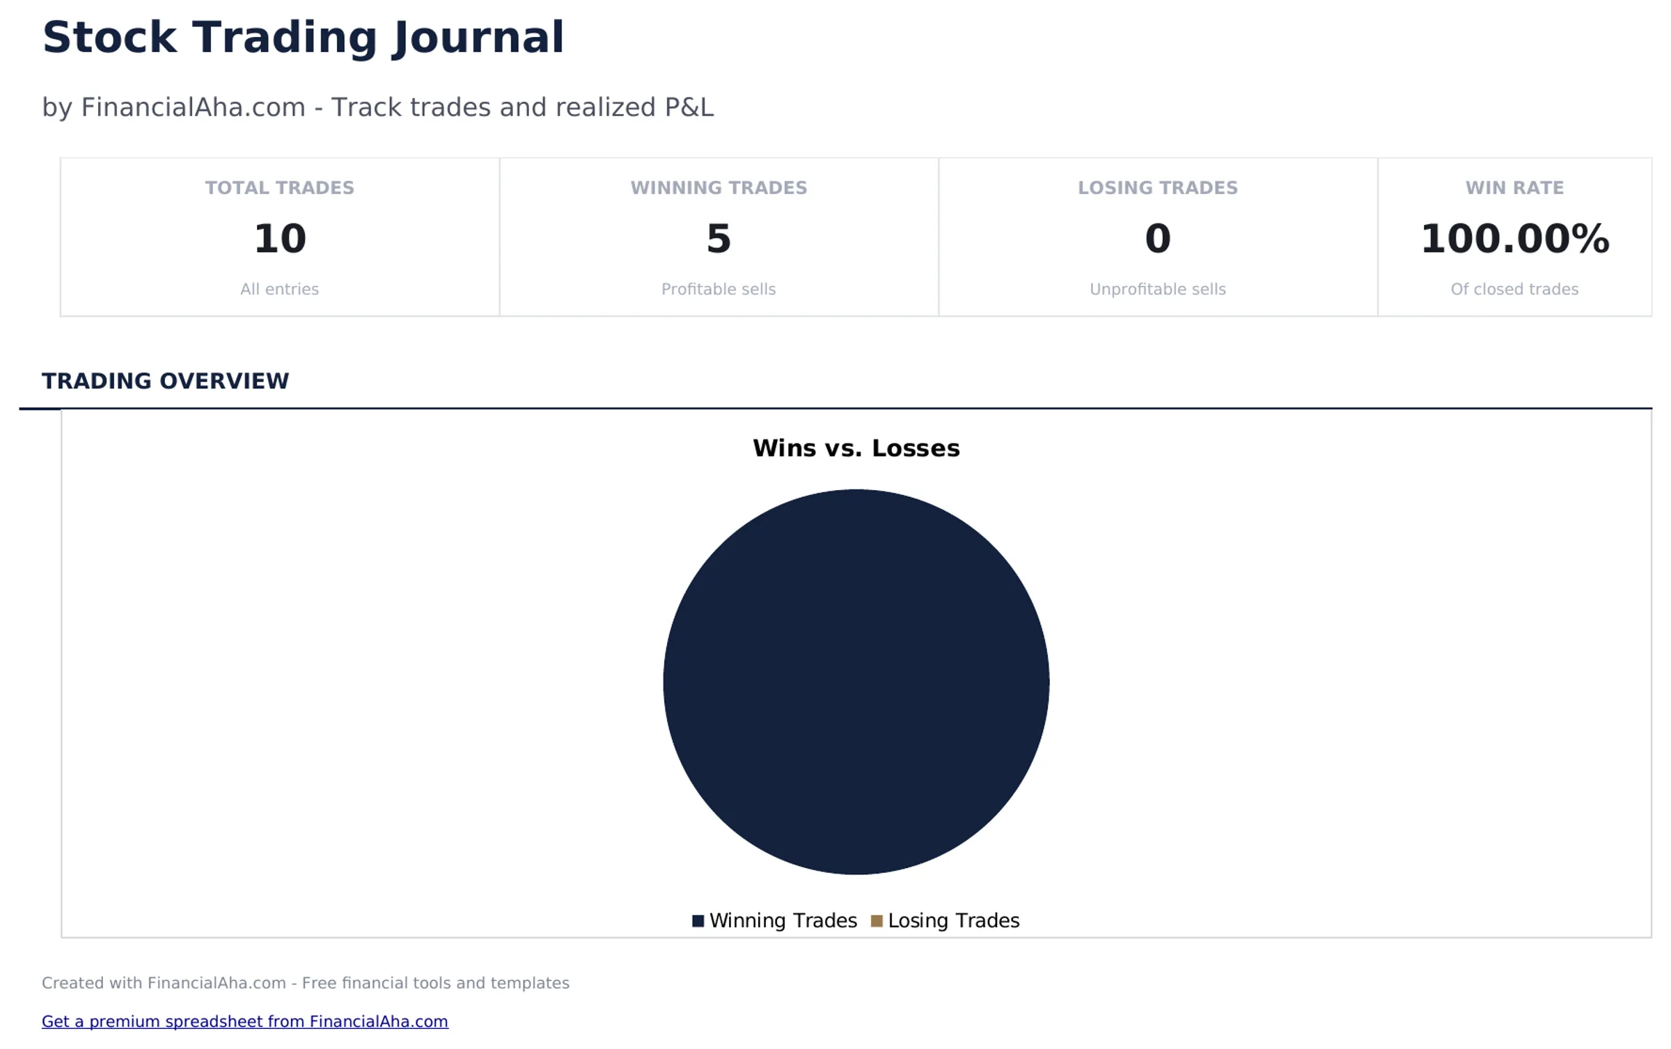Image resolution: width=1671 pixels, height=1049 pixels.
Task: Click the Created with FinancialAha.com footer text
Action: pyautogui.click(x=306, y=983)
